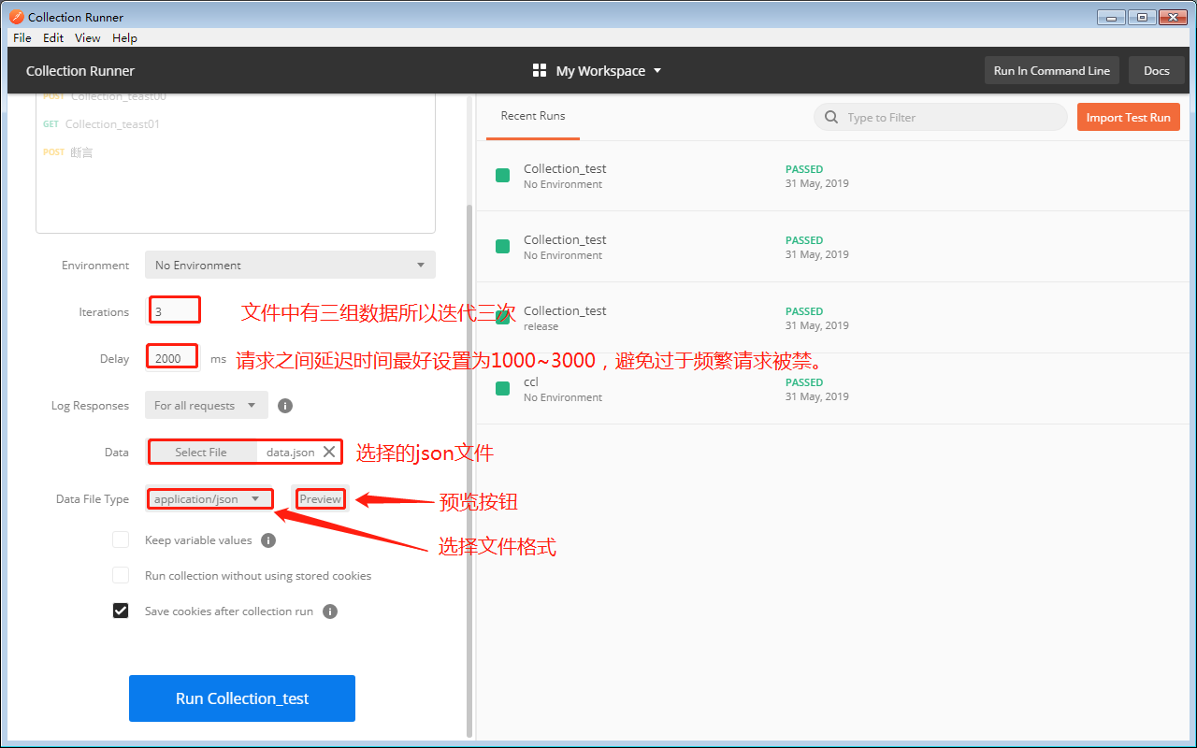Click green status square of first Collection_test run
This screenshot has height=748, width=1197.
(x=502, y=176)
